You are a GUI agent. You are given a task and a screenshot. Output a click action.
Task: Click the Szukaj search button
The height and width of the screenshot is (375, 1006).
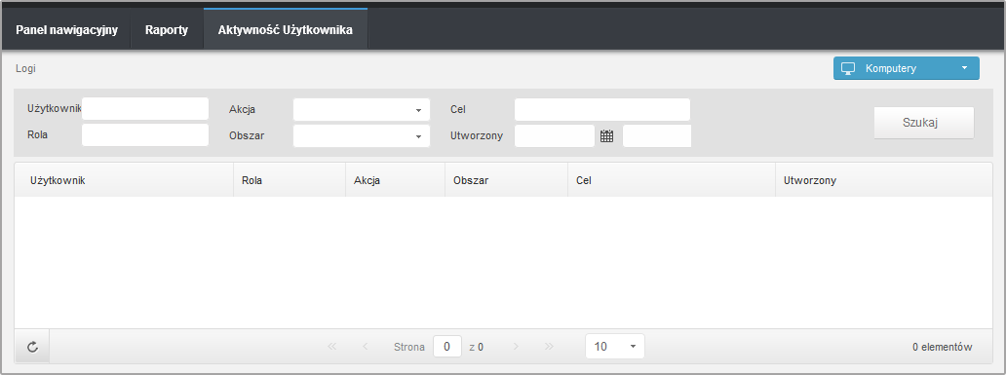click(924, 123)
